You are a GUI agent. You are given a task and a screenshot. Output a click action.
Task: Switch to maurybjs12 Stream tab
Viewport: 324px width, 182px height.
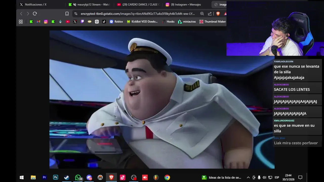[x=89, y=5]
